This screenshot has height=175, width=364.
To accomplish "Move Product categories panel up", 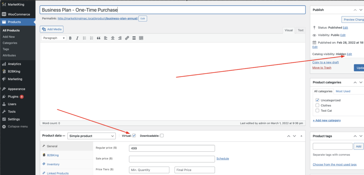I will pos(355,83).
